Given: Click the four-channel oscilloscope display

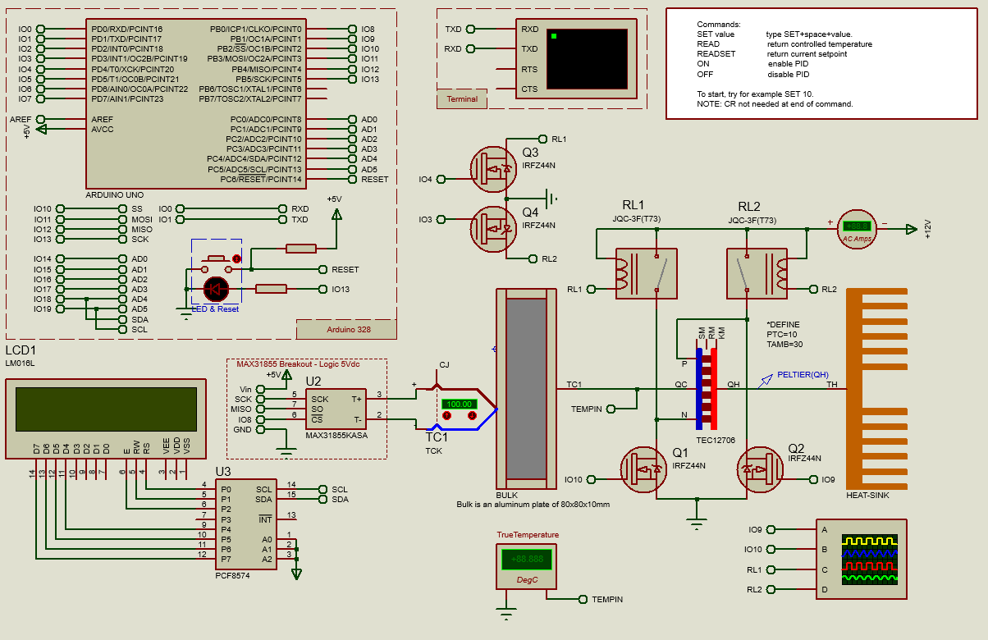Looking at the screenshot, I should pos(871,559).
